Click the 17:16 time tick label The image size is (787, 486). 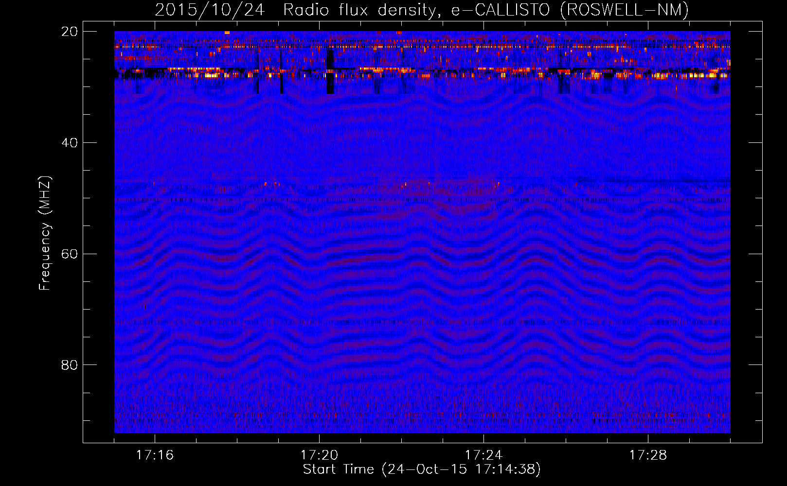pos(155,455)
